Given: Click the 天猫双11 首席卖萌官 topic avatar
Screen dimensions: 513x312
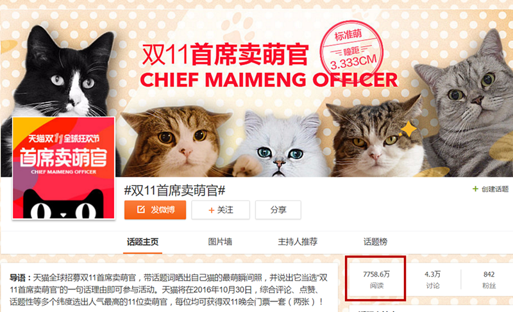Looking at the screenshot, I should [x=63, y=168].
